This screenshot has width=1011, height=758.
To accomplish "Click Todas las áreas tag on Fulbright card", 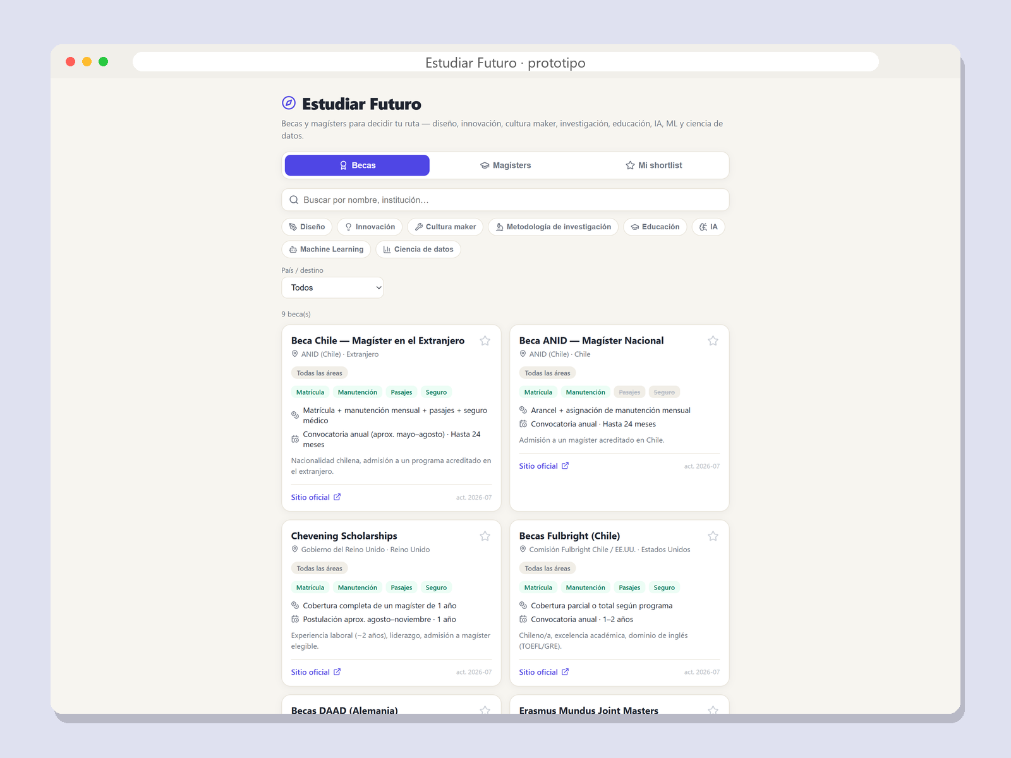I will tap(547, 568).
